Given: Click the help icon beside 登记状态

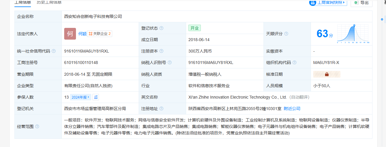Looking at the screenshot, I should click(161, 28).
